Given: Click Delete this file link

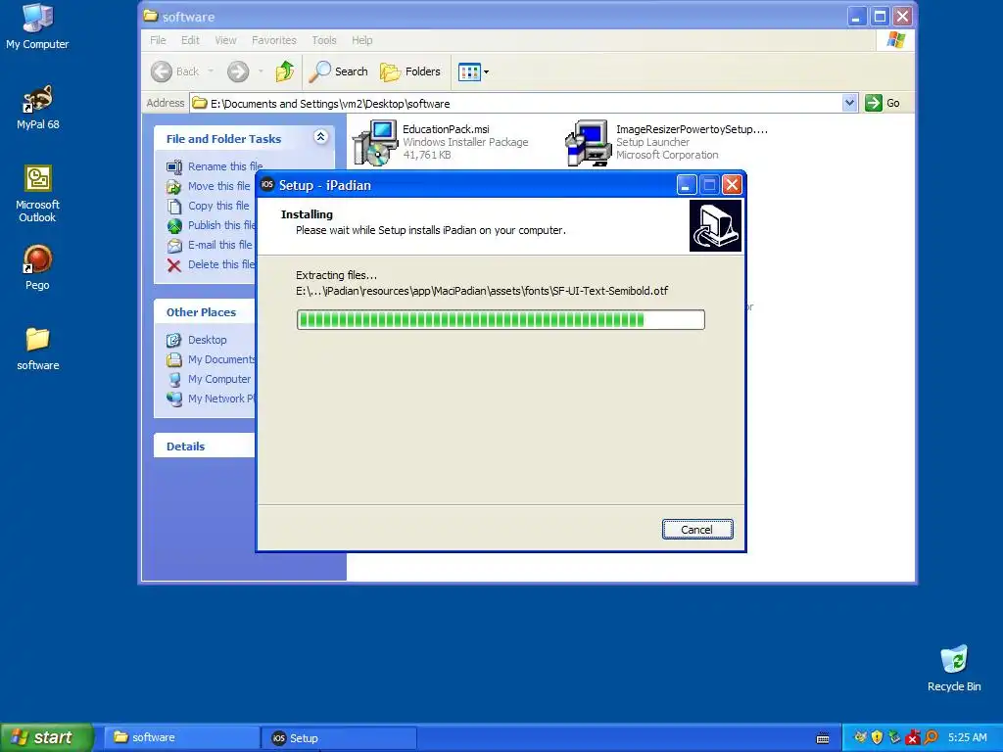Looking at the screenshot, I should 221,264.
